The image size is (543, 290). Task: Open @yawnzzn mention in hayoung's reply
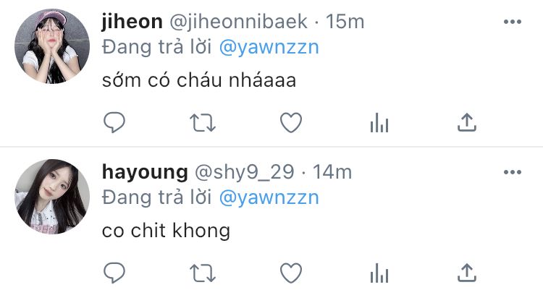coord(269,197)
